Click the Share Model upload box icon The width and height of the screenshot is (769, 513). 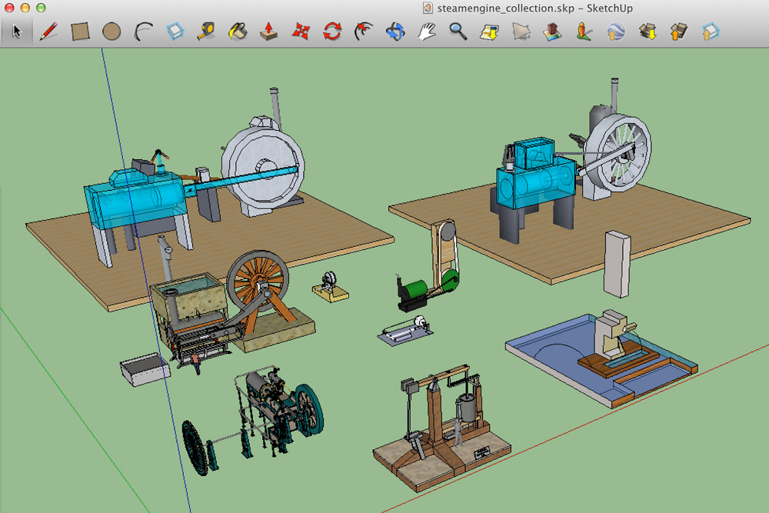pos(679,32)
